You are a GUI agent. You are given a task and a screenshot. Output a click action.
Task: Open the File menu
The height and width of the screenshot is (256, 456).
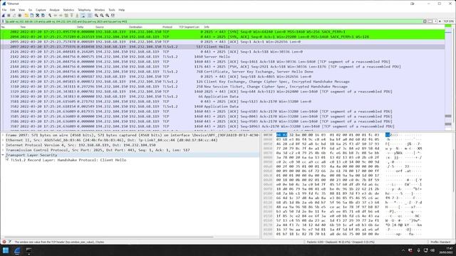[4, 10]
